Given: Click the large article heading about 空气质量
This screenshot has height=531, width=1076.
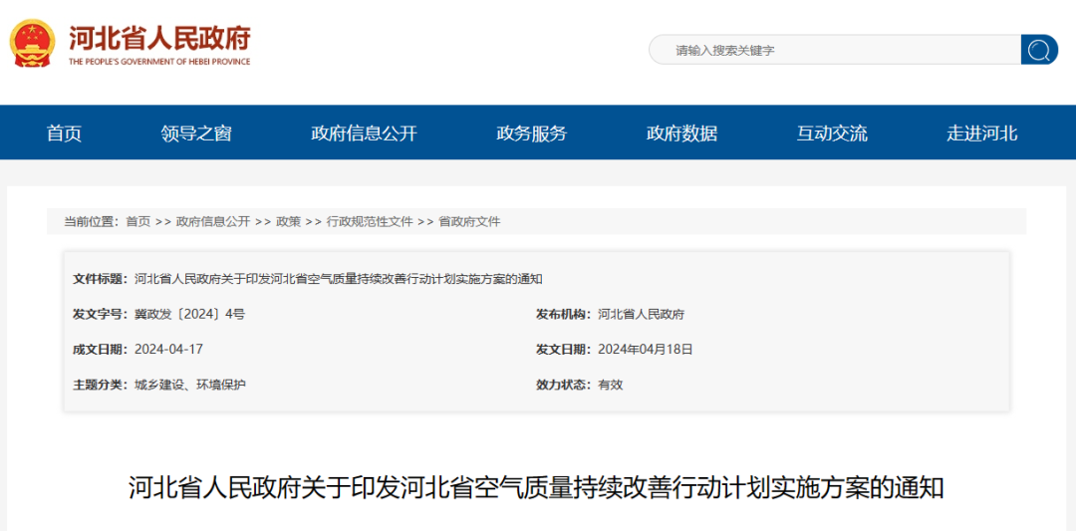Looking at the screenshot, I should click(536, 488).
